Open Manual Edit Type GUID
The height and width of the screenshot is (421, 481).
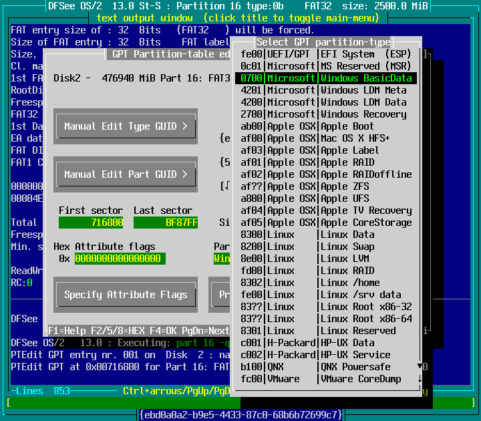coord(126,126)
